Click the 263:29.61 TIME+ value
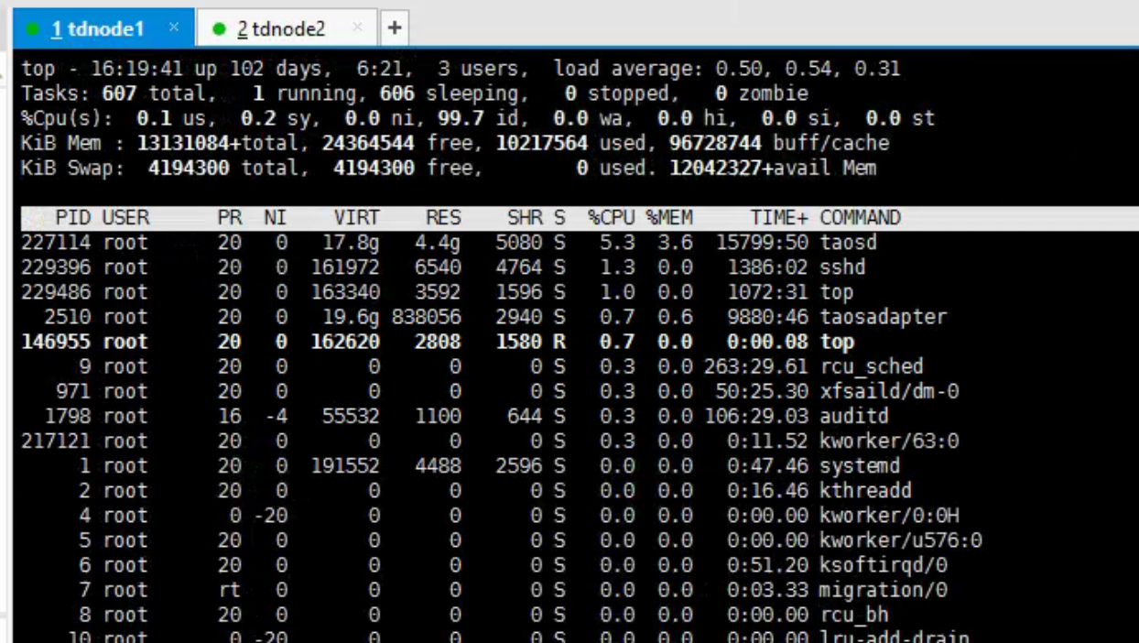The height and width of the screenshot is (643, 1139). (756, 366)
